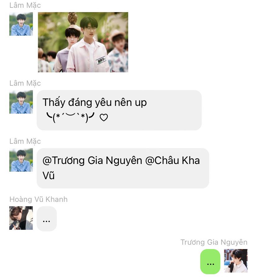Select the 'Thấy đáng yêu nên up' bubble
257x277 pixels.
pos(119,110)
